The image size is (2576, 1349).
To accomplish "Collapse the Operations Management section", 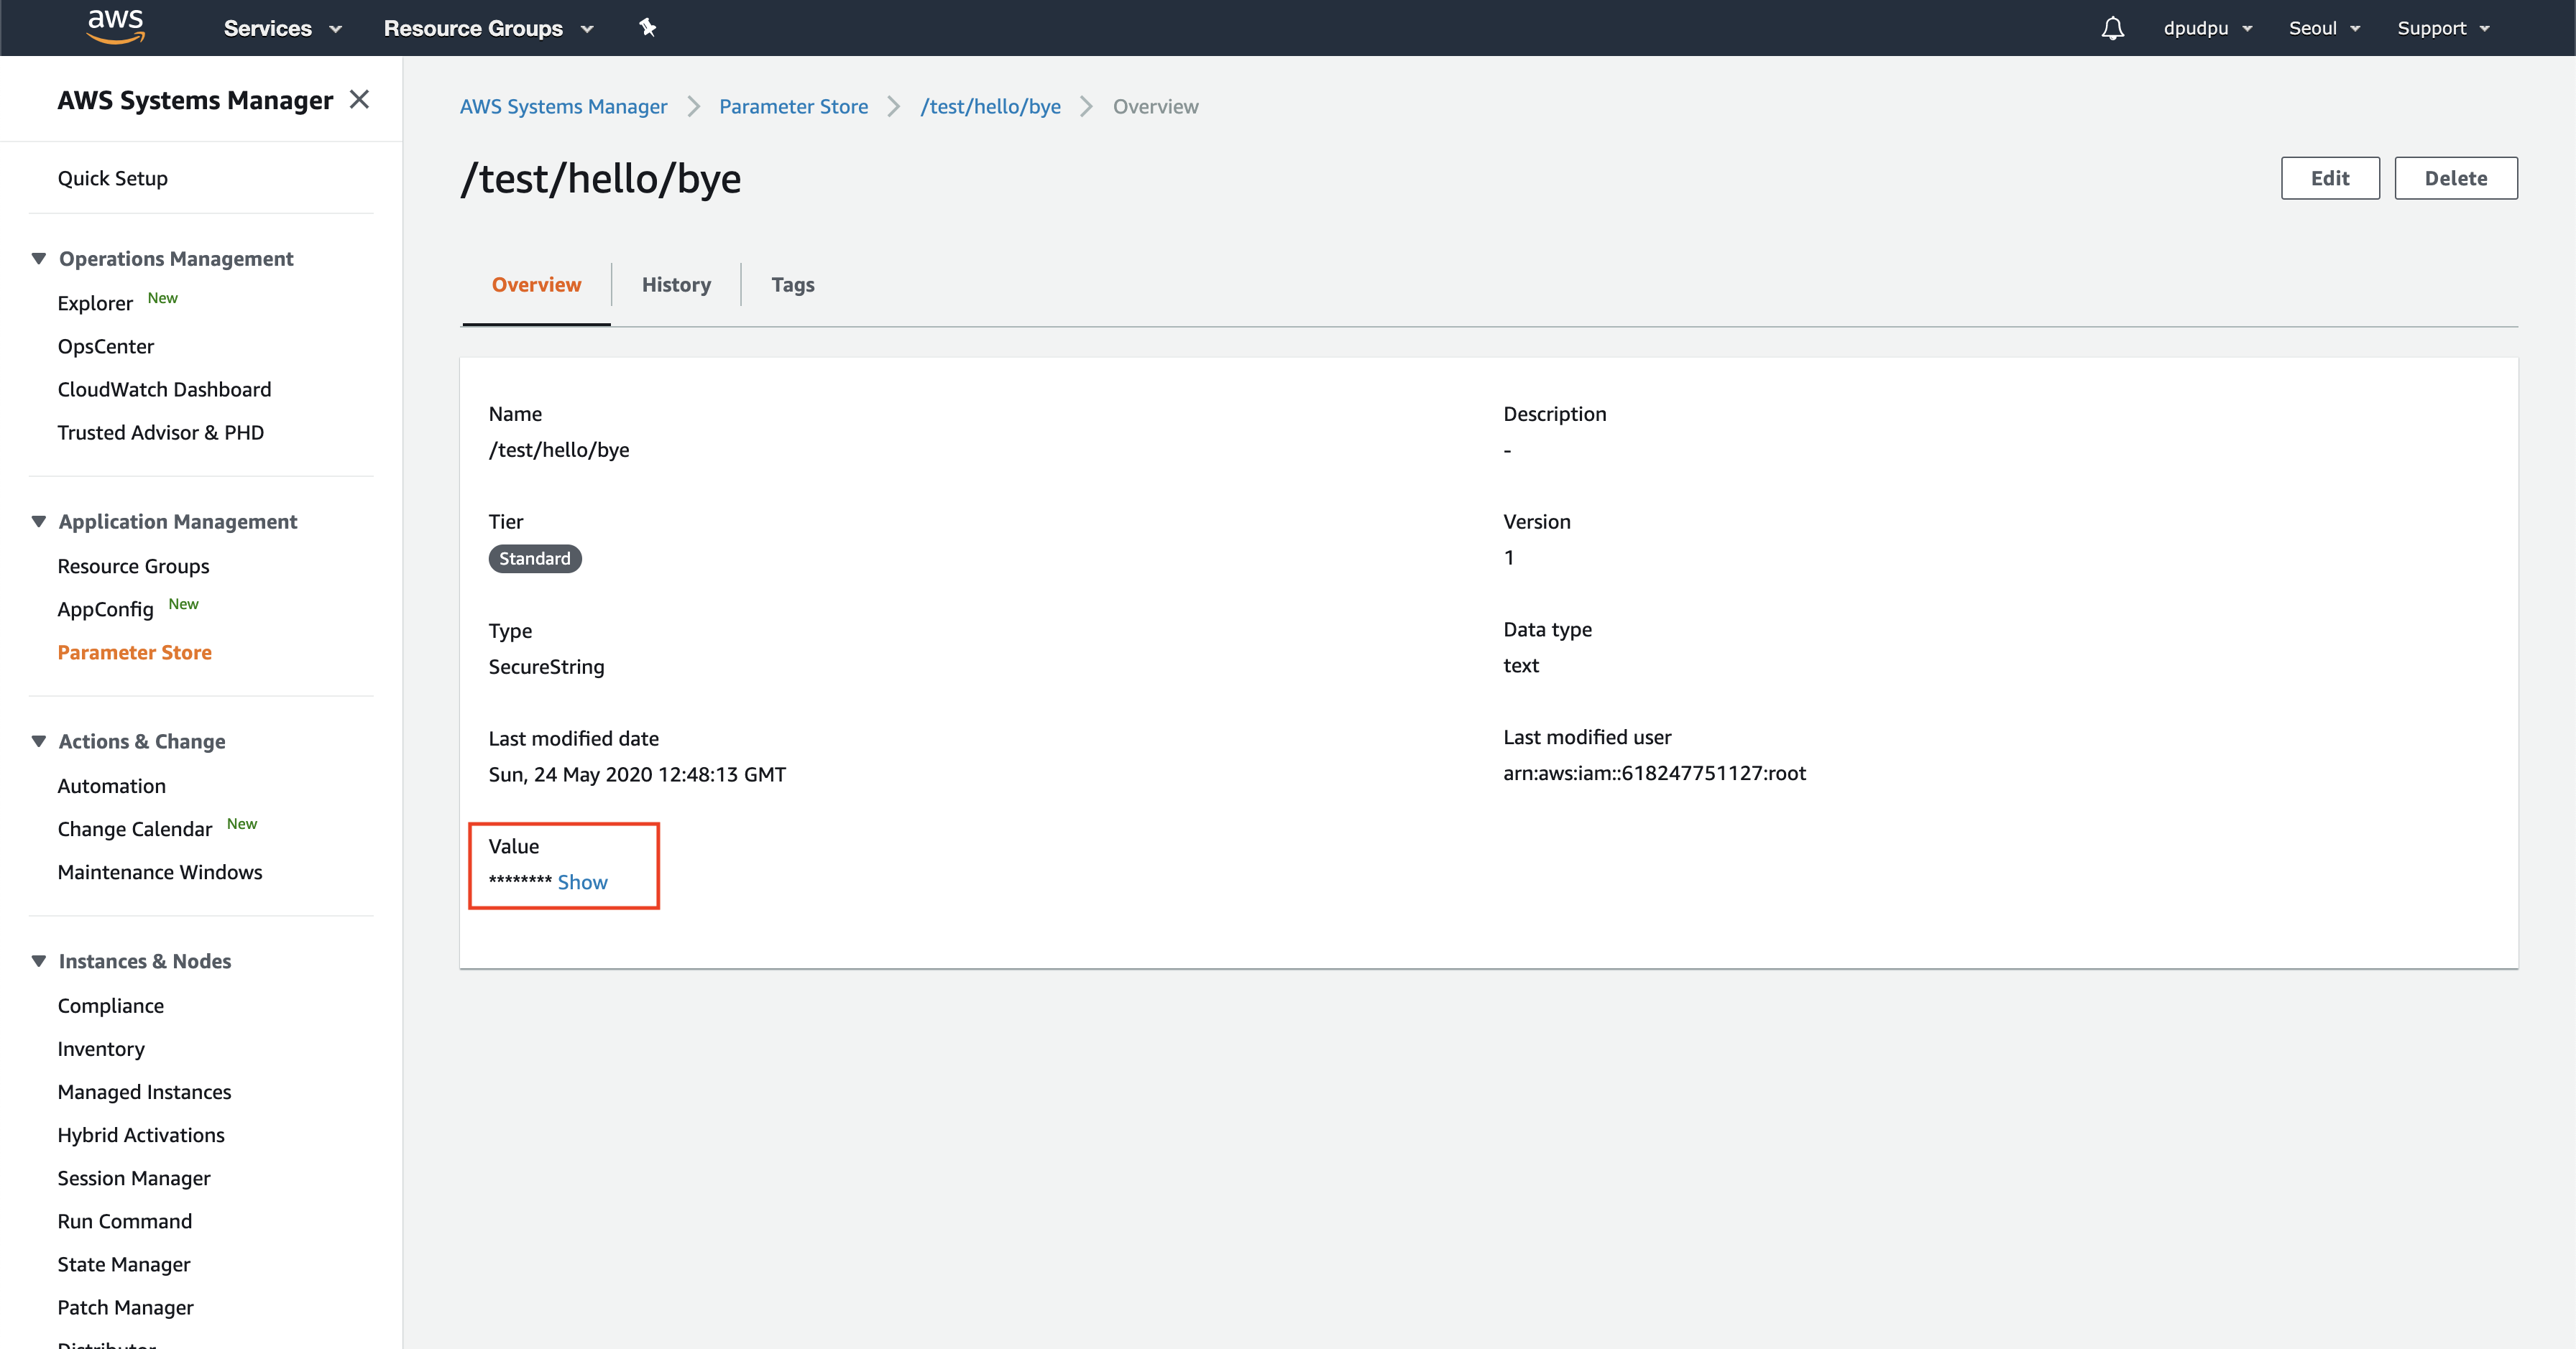I will tap(39, 259).
